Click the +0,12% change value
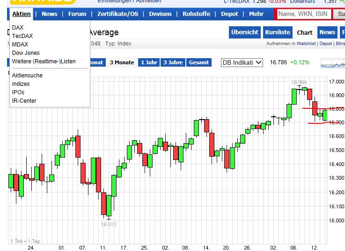The height and width of the screenshot is (251, 345). click(300, 62)
